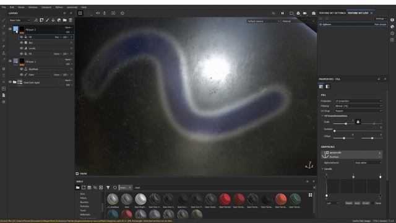Open the resources image icon in left toolbar
Viewport: 396px width, 223px height.
(4, 89)
